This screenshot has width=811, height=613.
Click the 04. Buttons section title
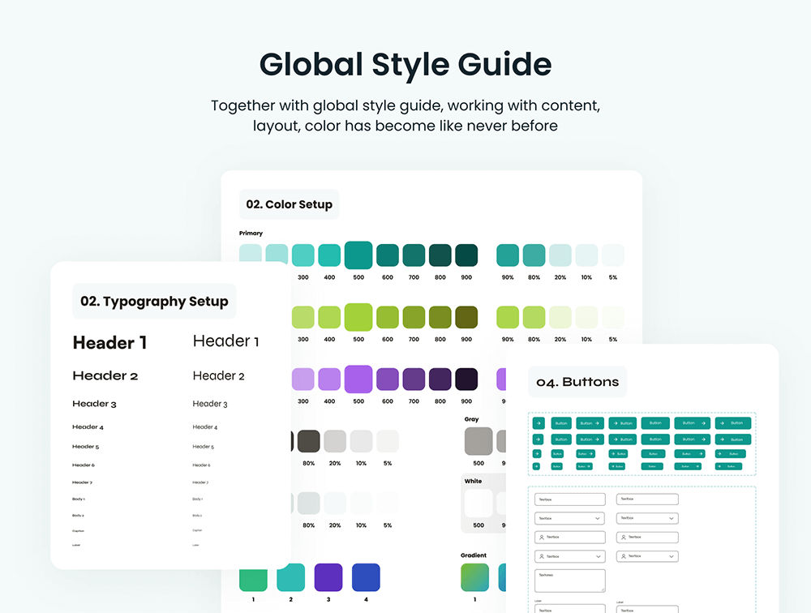tap(577, 382)
